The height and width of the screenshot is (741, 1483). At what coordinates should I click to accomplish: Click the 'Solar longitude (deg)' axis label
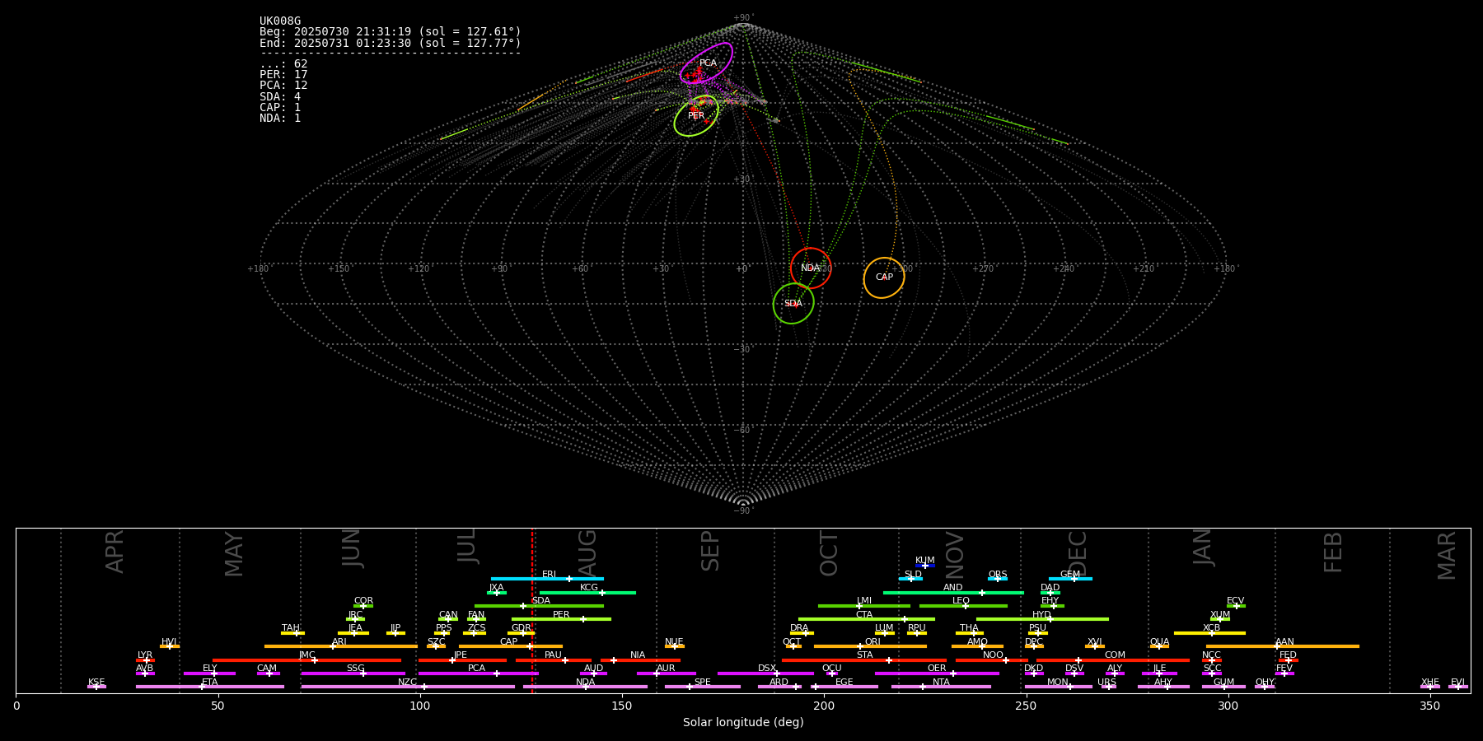point(743,722)
